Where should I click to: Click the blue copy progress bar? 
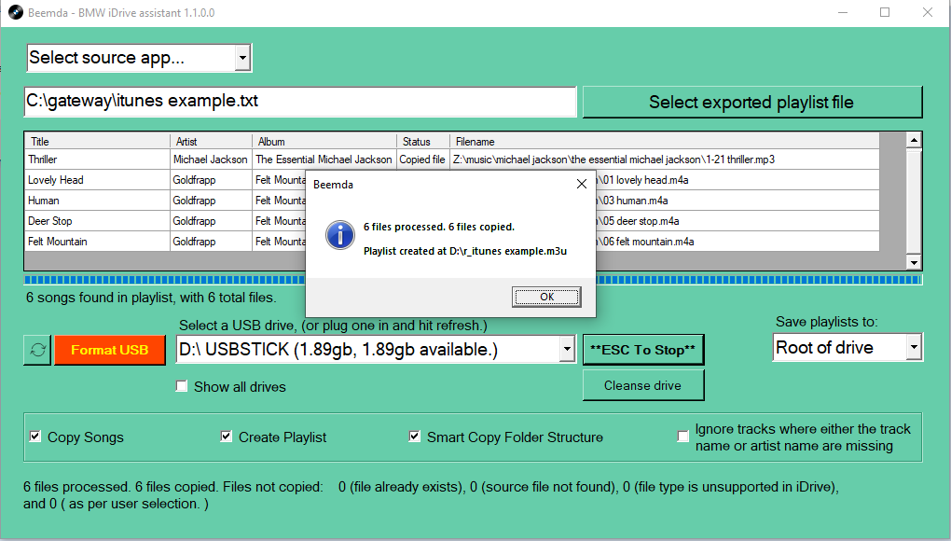[x=473, y=280]
